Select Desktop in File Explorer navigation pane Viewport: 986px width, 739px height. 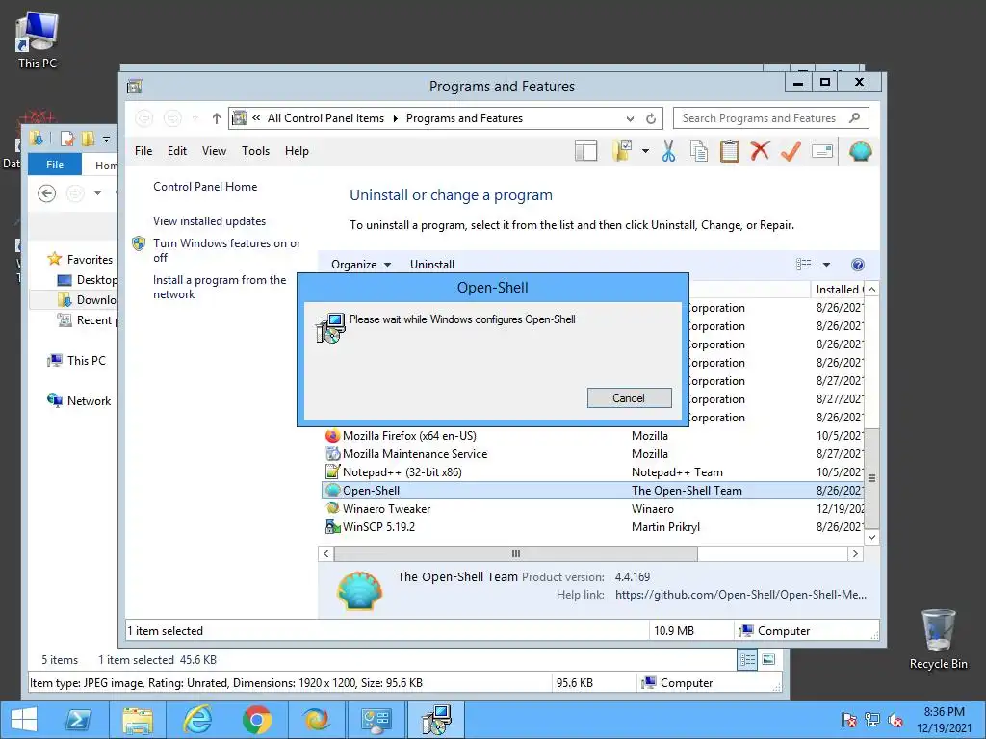(88, 280)
